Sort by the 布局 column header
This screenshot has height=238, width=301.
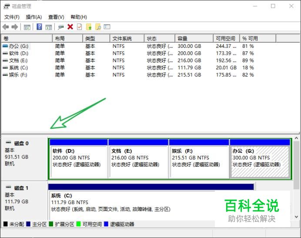point(67,38)
